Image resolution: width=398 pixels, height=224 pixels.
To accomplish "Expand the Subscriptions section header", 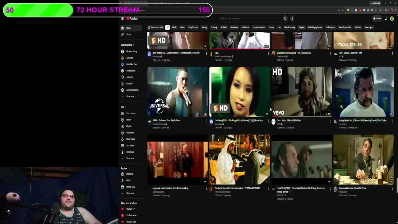I will [x=127, y=45].
